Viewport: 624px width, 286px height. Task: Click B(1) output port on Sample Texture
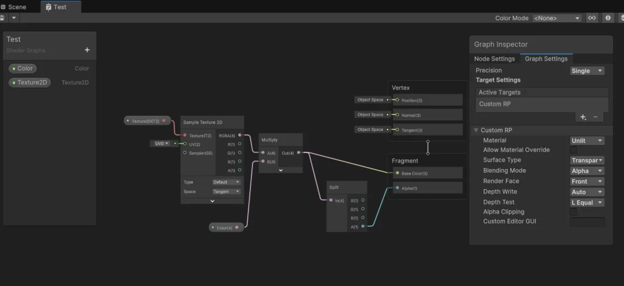point(240,161)
